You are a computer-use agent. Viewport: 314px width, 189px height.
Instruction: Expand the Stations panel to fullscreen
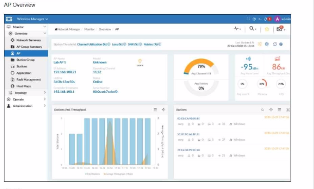pos(288,109)
